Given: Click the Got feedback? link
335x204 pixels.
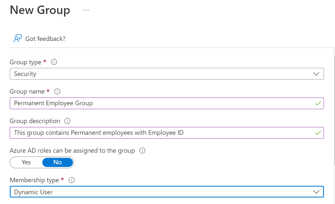Looking at the screenshot, I should (45, 39).
